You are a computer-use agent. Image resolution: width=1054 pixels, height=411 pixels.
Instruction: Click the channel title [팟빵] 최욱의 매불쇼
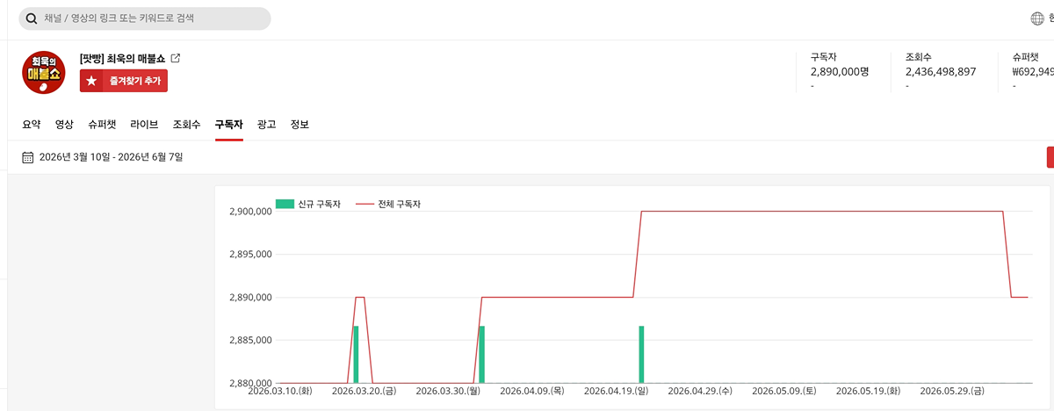[122, 58]
